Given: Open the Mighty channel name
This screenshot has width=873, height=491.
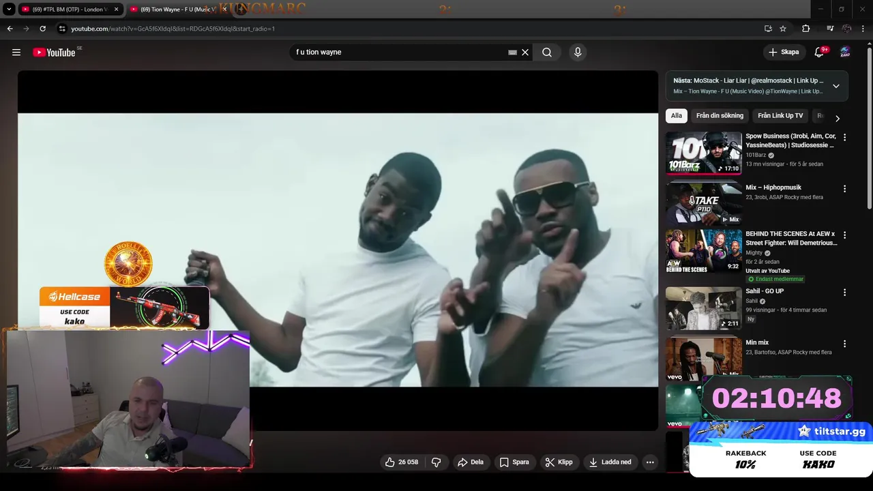Looking at the screenshot, I should (x=754, y=253).
